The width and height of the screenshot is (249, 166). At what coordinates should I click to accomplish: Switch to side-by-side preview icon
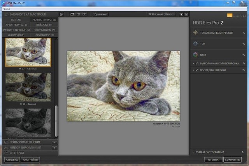point(84,14)
